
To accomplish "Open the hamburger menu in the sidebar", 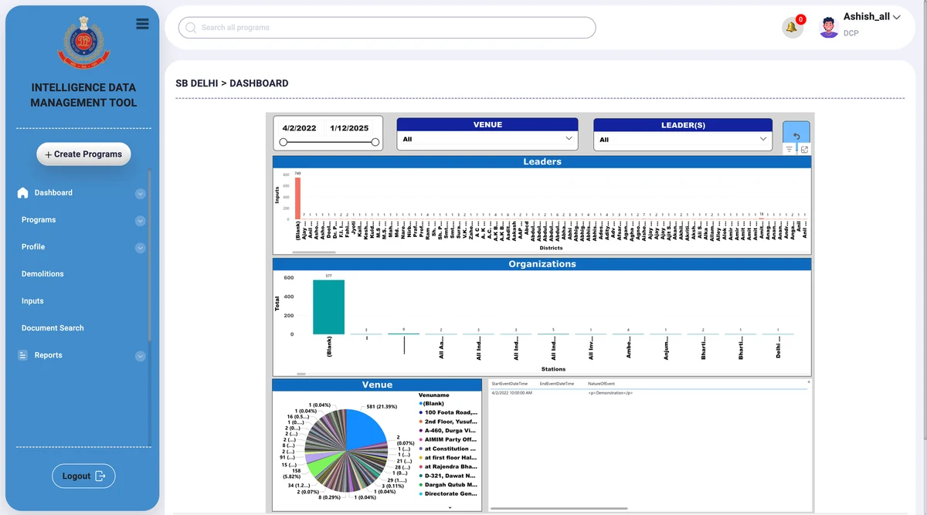I will (x=141, y=23).
